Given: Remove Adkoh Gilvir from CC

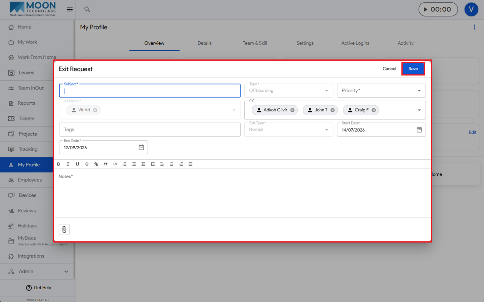Looking at the screenshot, I should [292, 110].
